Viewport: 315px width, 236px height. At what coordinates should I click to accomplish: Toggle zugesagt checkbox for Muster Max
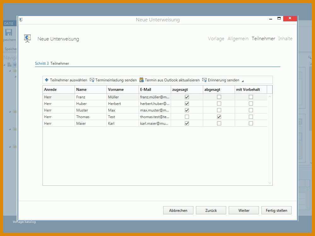[187, 110]
